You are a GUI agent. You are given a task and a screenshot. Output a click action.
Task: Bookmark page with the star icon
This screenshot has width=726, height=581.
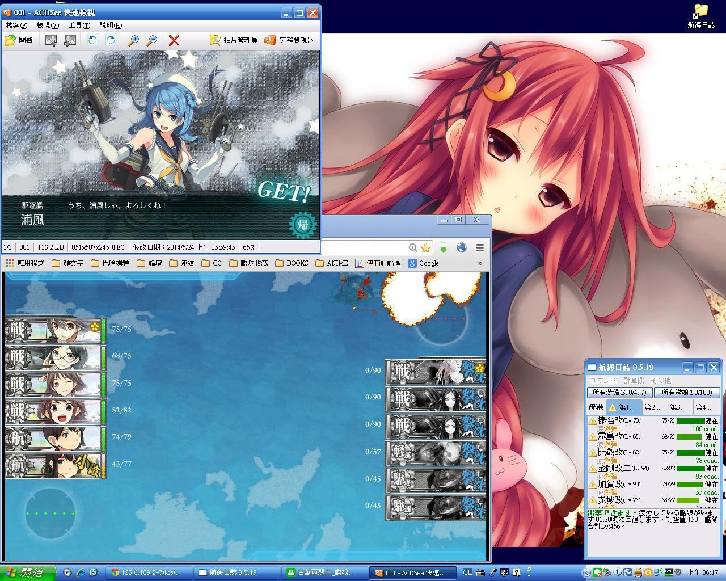425,247
